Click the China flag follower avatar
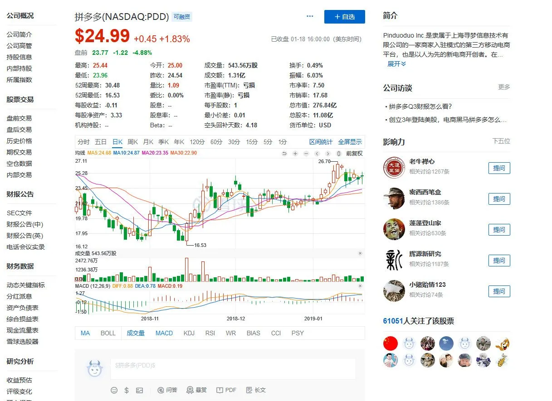The width and height of the screenshot is (552, 401). pos(391,343)
